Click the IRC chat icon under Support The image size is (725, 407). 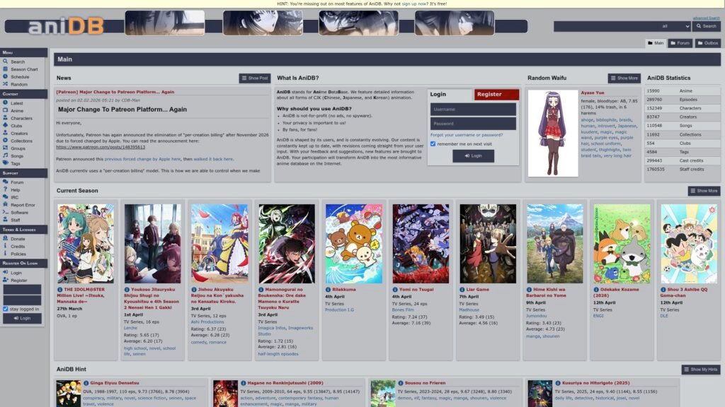point(6,197)
